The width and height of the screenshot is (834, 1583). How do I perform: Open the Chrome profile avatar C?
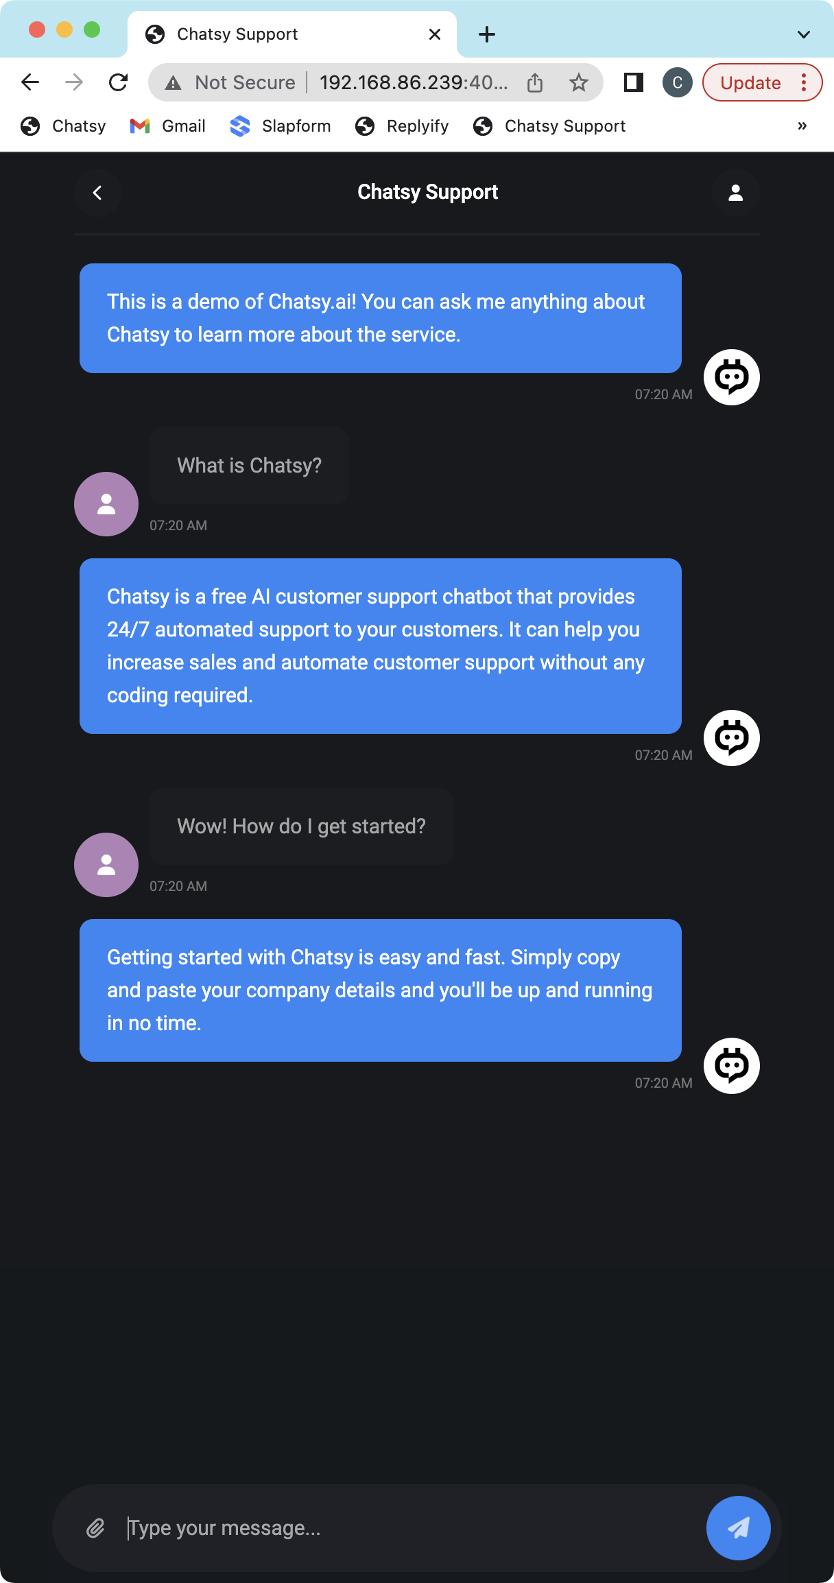pos(677,83)
